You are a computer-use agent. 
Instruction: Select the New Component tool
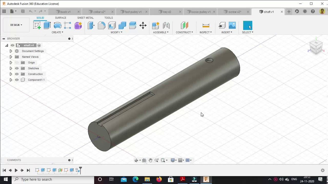(156, 25)
